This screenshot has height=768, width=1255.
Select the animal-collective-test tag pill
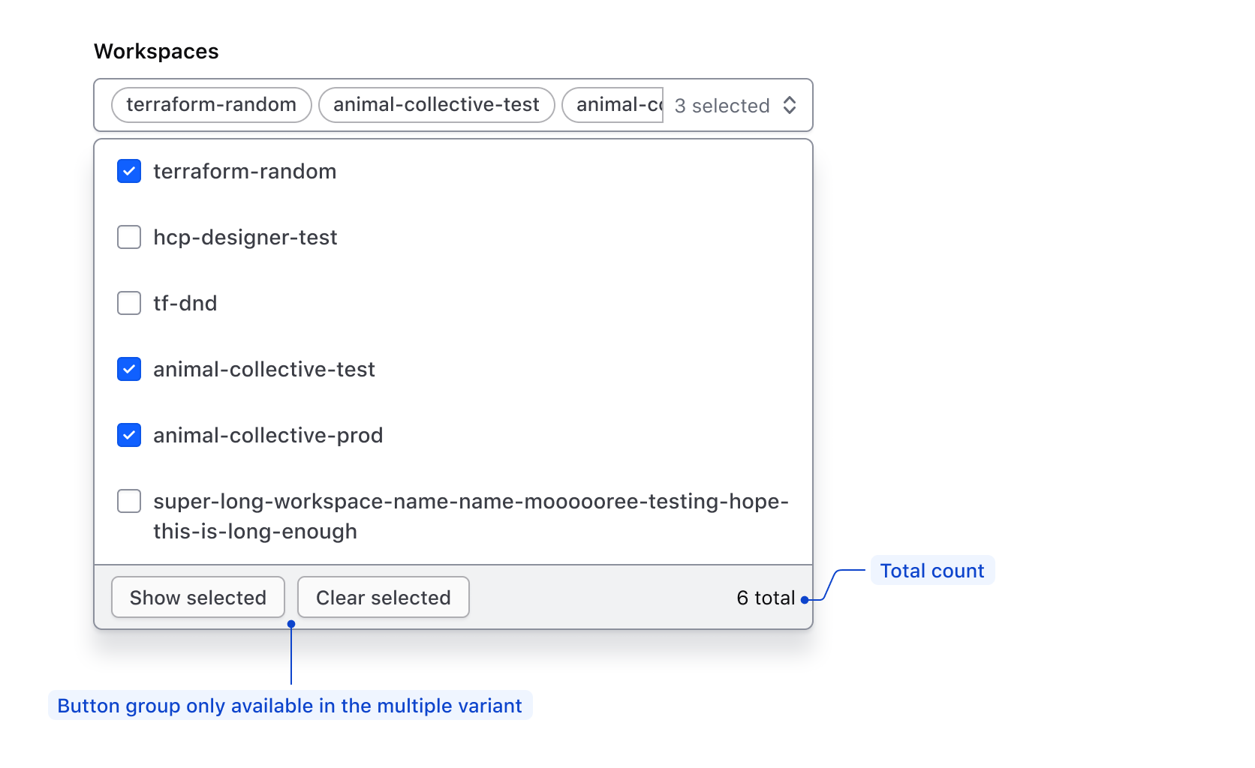436,105
